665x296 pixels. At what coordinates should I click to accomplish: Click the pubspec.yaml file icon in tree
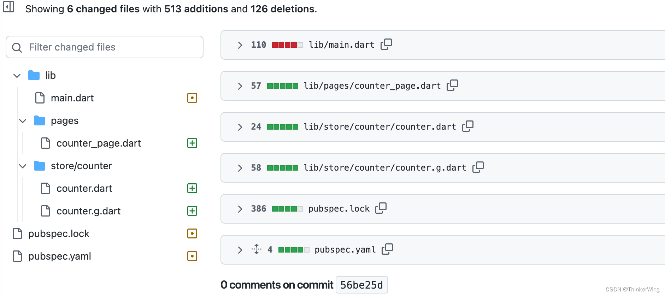pos(17,256)
